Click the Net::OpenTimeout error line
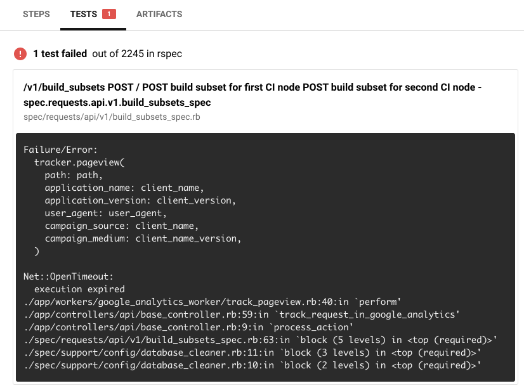524x388 pixels. (x=68, y=276)
